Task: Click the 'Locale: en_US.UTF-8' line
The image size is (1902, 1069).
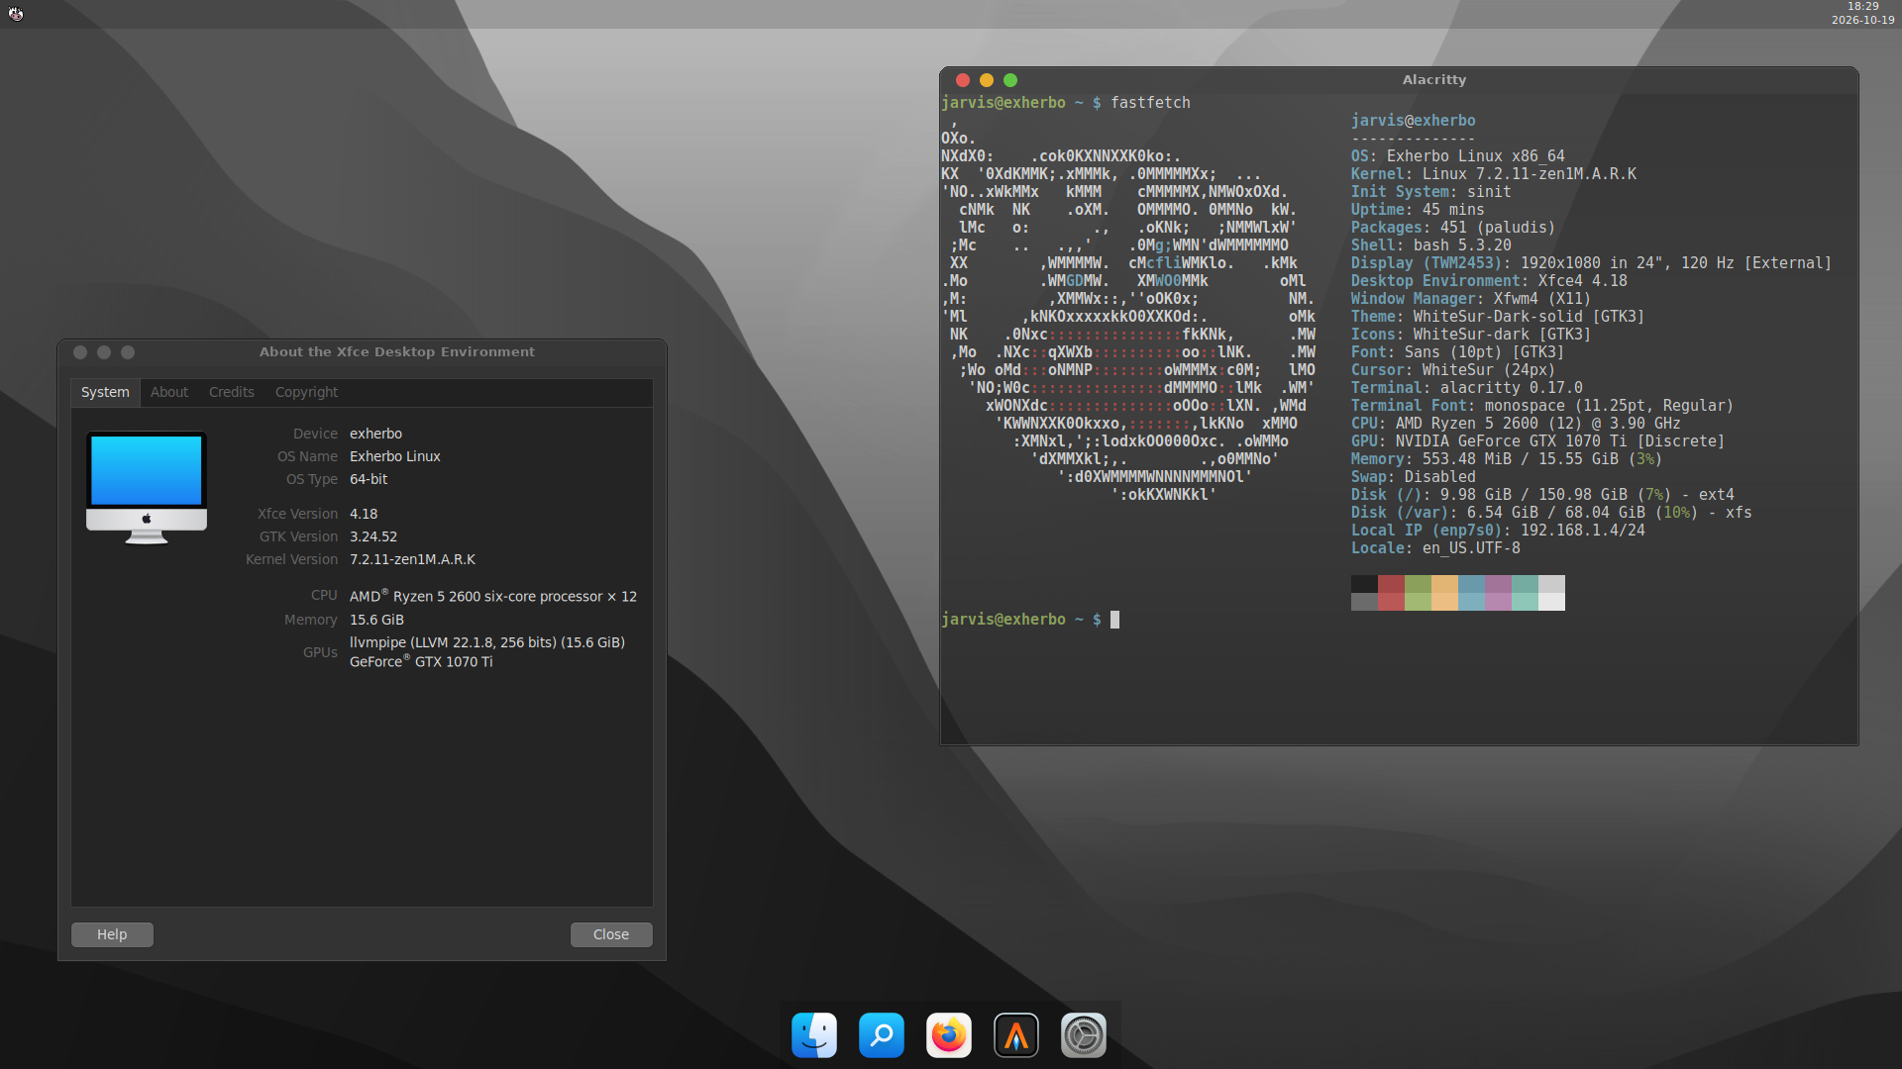Action: tap(1435, 548)
